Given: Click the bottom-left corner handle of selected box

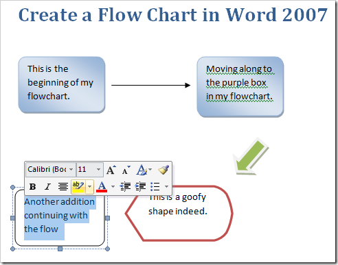Looking at the screenshot, I should pyautogui.click(x=13, y=249).
